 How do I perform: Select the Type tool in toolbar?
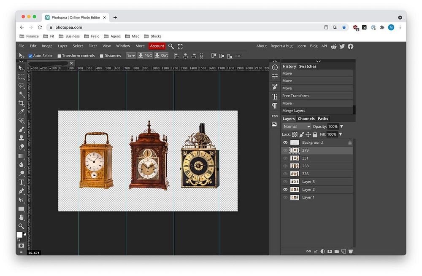click(x=21, y=182)
